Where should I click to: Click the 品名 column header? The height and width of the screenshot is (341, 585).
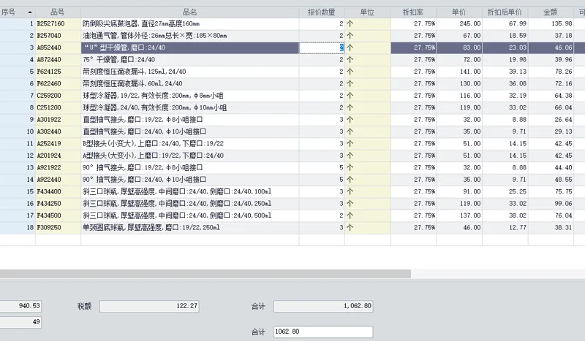189,12
